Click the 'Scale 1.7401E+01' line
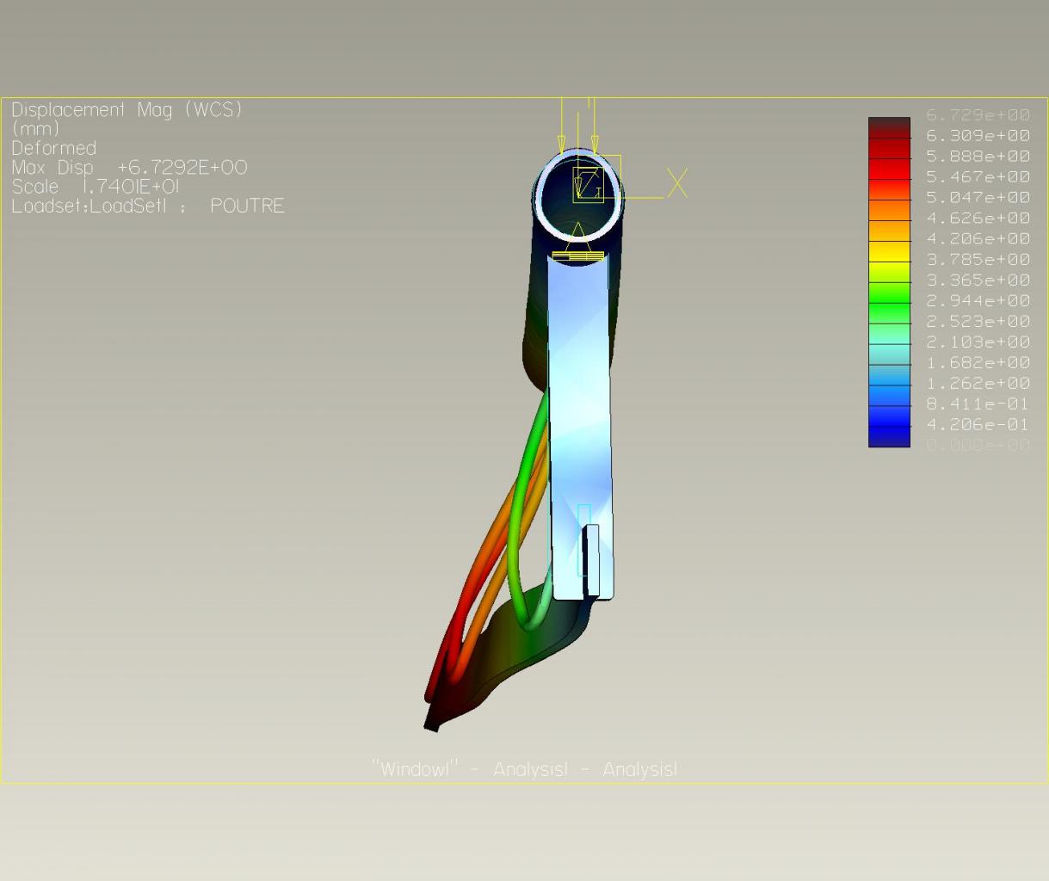The height and width of the screenshot is (881, 1049). tap(96, 187)
